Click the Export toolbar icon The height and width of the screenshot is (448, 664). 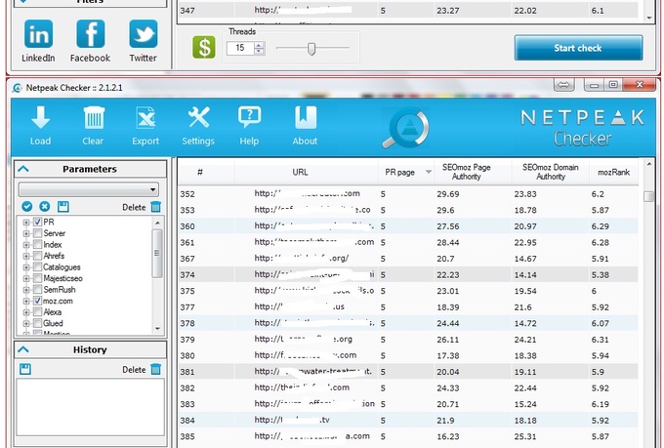(145, 117)
